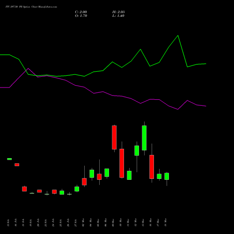
Task: Click the '24 Feb' date label
Action: [x=53, y=223]
